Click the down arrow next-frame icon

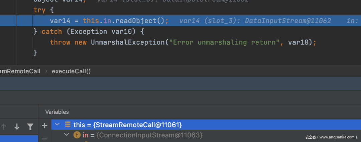click(17, 127)
